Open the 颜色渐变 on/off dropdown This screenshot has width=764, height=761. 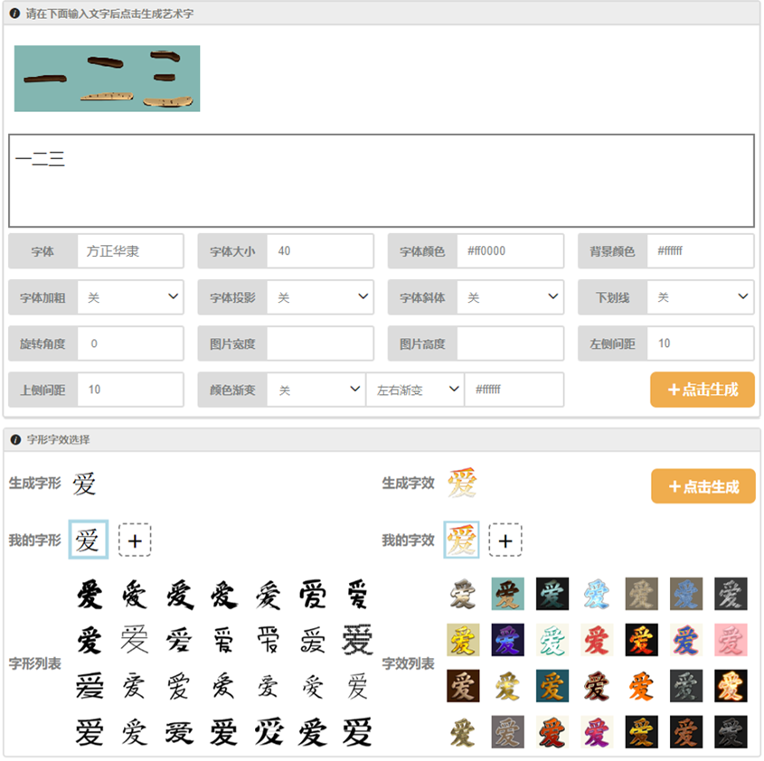pos(316,390)
